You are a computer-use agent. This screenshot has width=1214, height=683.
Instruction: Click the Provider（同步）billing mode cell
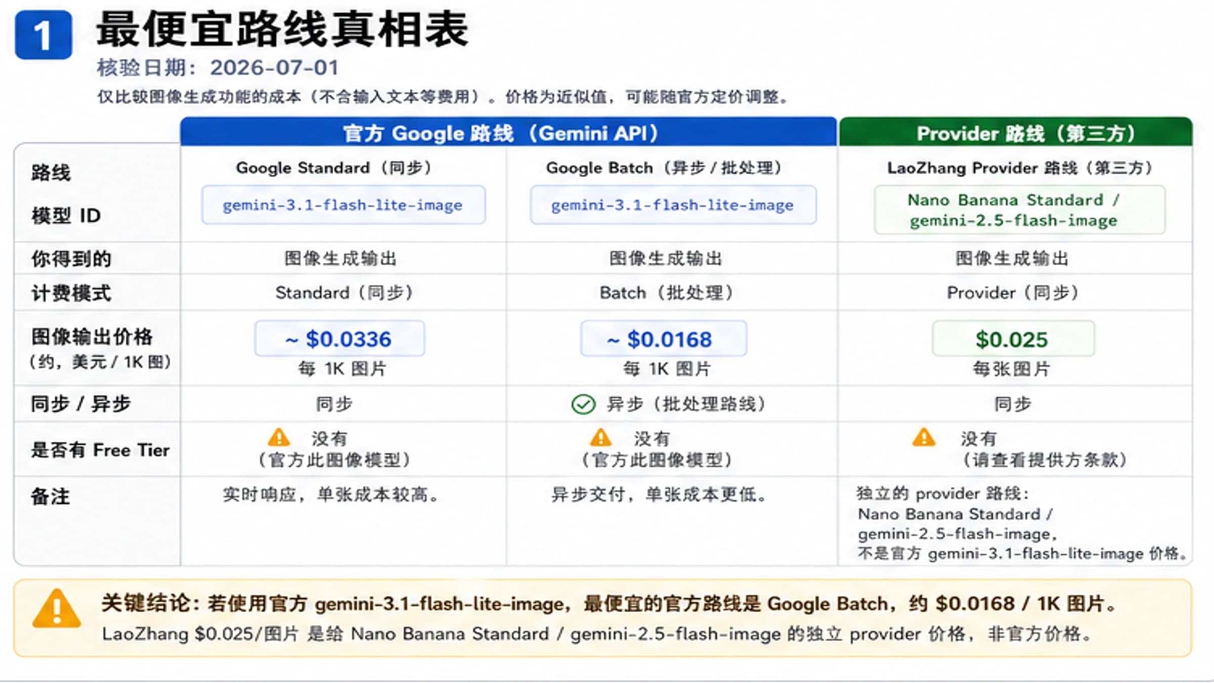(1013, 292)
